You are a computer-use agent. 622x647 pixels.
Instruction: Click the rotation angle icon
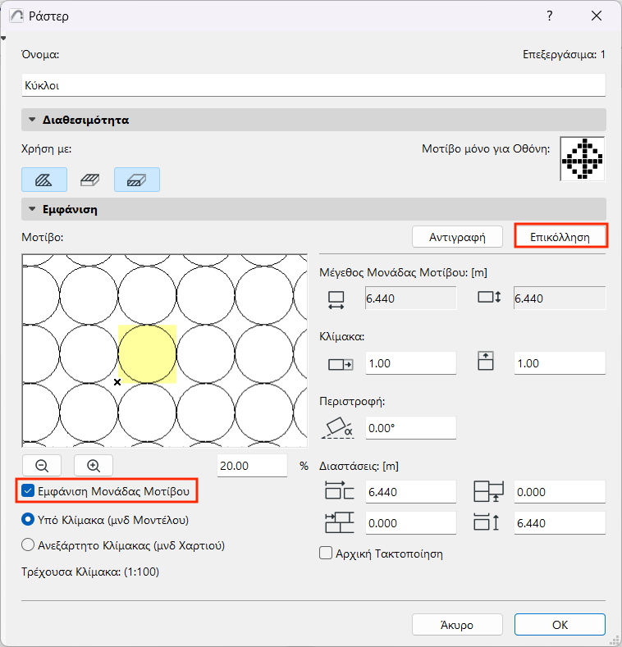[x=338, y=428]
